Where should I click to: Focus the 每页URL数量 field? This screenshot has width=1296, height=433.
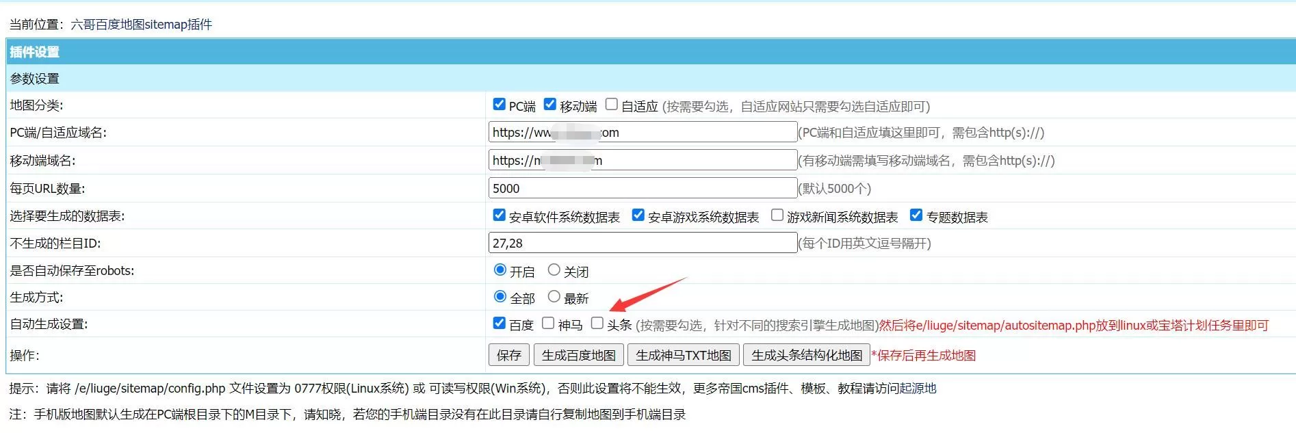[x=643, y=188]
